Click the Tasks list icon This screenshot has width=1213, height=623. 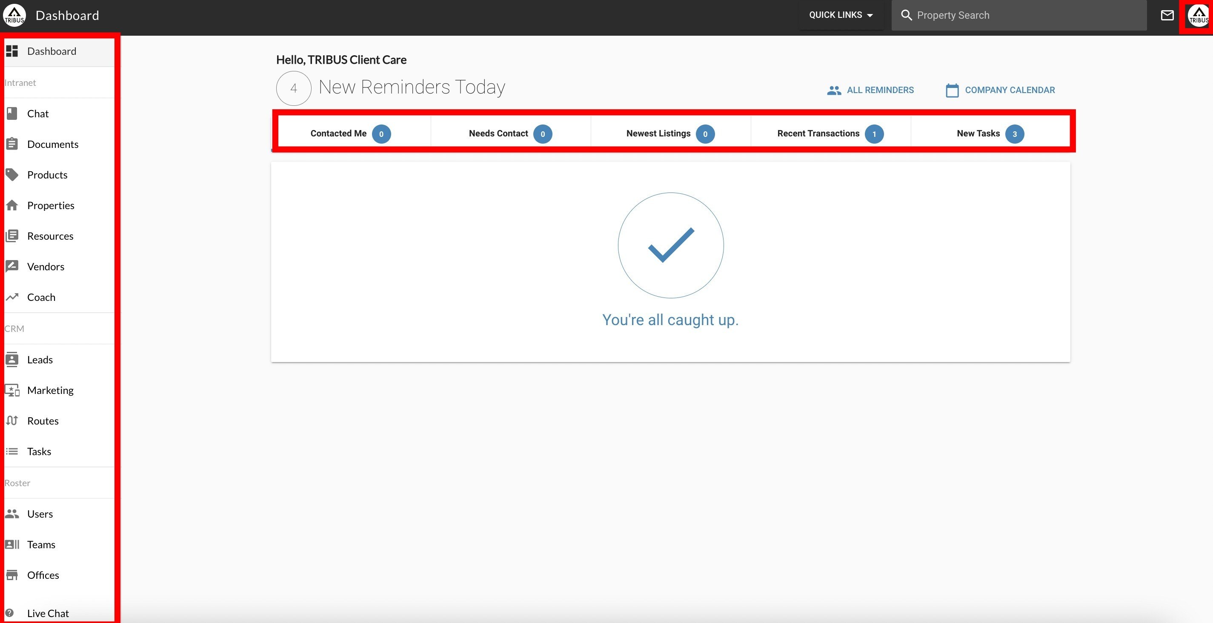click(x=12, y=451)
